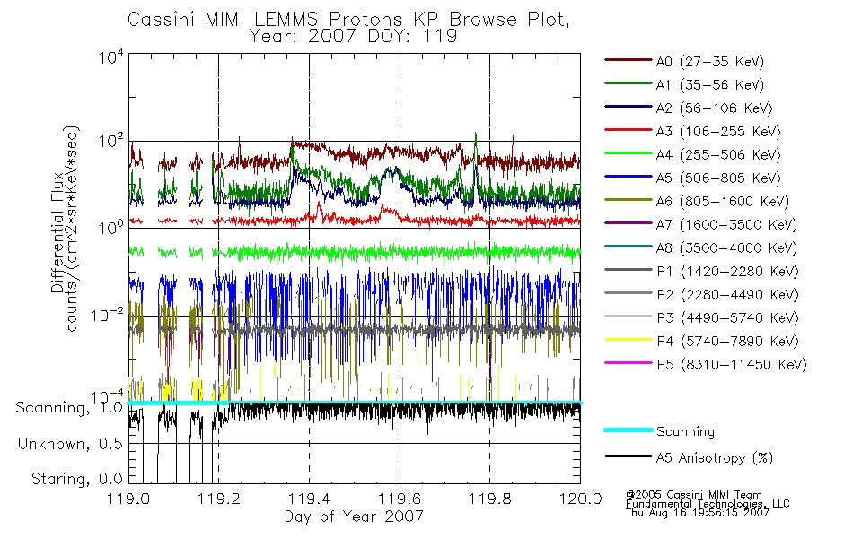
Task: Click the A5 Anisotropy (%) legend text
Action: point(715,458)
